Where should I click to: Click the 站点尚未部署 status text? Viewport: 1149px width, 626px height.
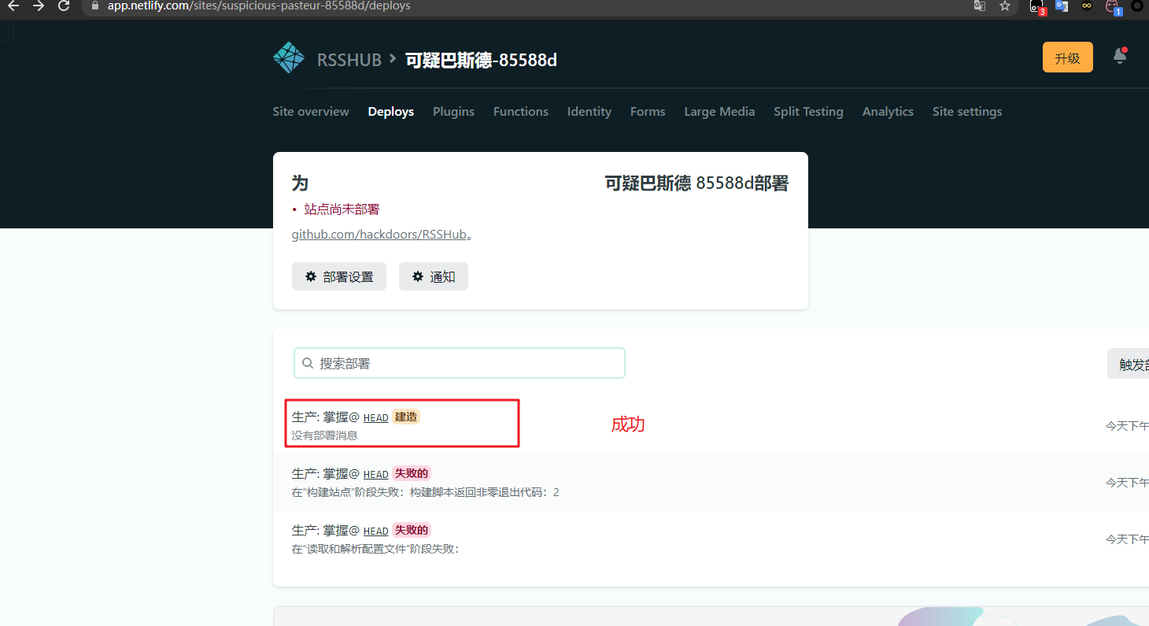tap(342, 209)
